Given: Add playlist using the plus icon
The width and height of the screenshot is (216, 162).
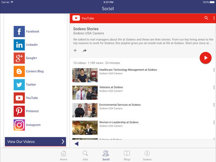Looking at the screenshot, I should tap(75, 50).
